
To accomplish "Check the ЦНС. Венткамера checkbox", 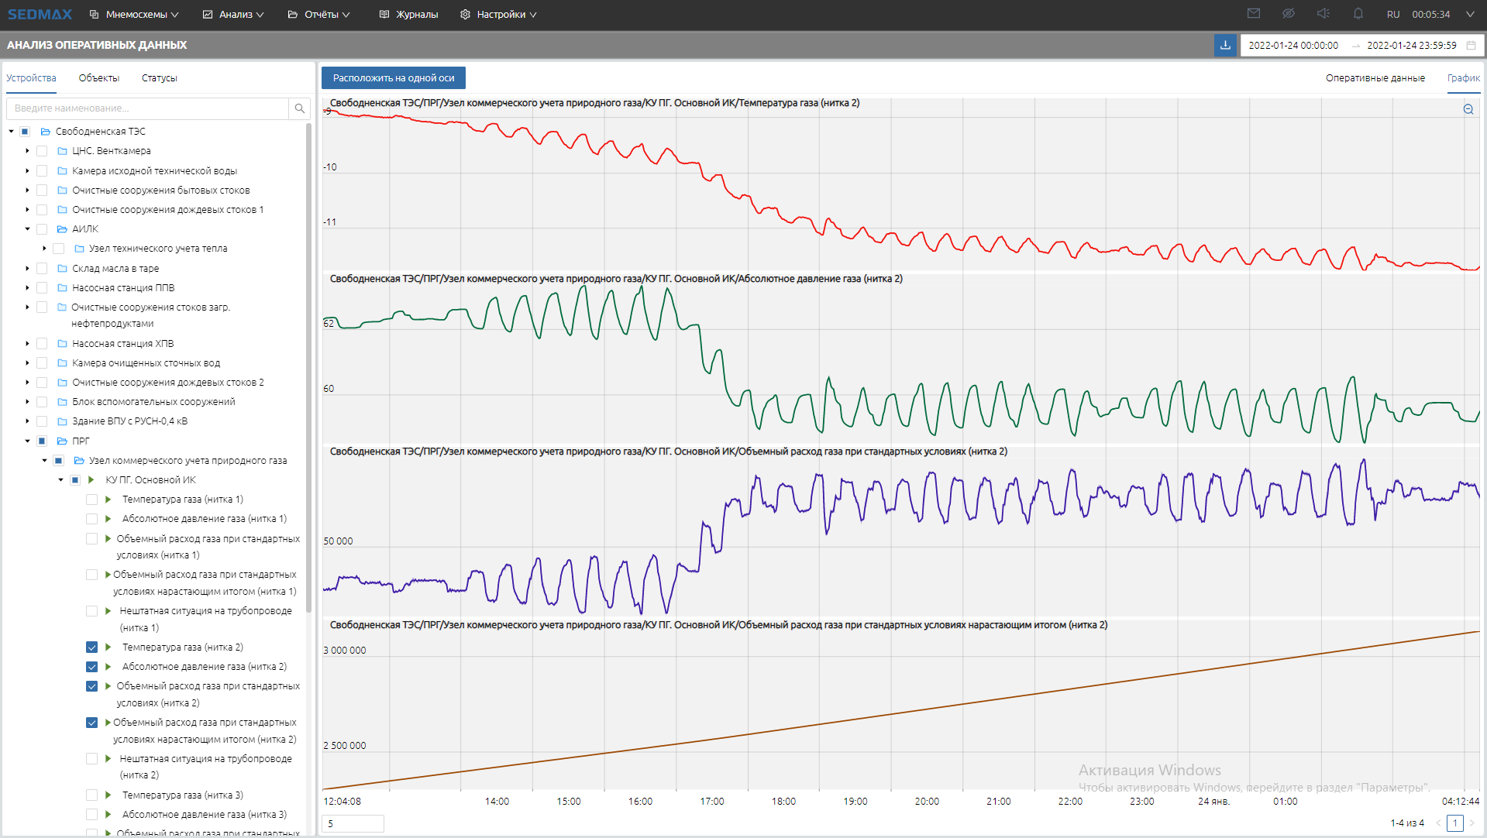I will pos(42,151).
